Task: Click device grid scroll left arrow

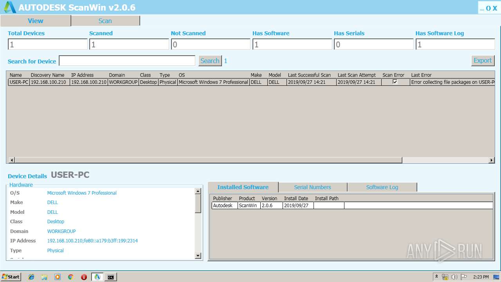Action: [x=11, y=160]
